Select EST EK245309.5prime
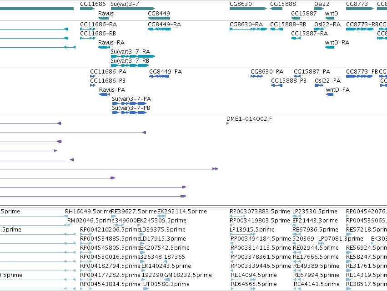 point(161,221)
